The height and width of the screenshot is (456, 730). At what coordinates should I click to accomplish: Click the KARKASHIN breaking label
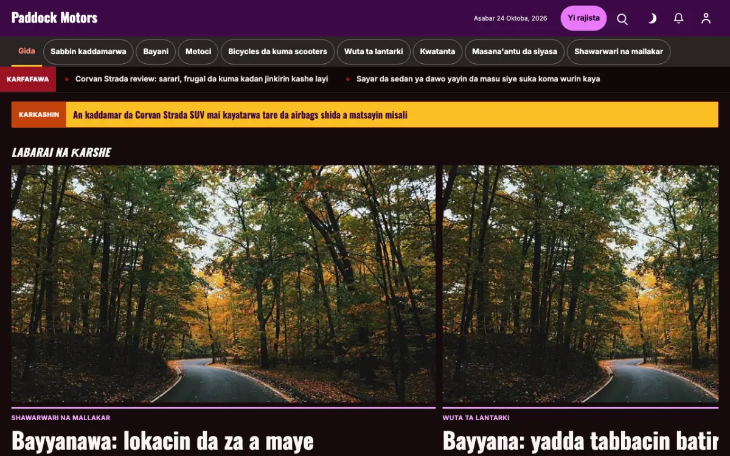click(x=39, y=115)
